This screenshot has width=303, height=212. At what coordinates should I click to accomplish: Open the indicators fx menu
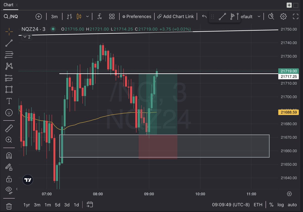pyautogui.click(x=100, y=16)
